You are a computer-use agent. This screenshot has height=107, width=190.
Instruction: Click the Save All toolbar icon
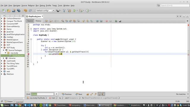[18, 11]
